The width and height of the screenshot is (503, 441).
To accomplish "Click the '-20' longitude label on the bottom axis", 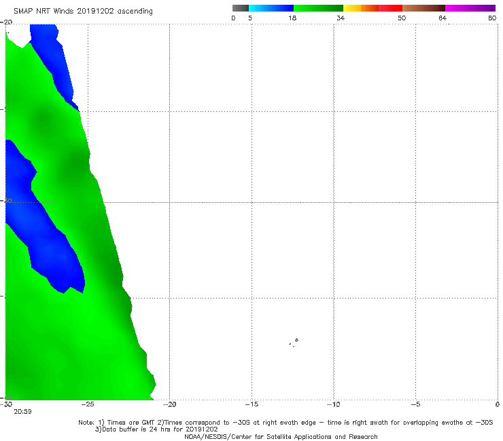I will [x=170, y=404].
